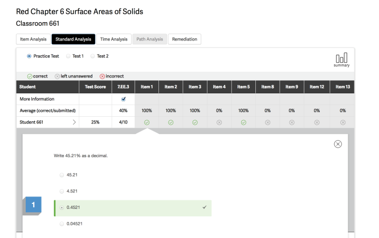Viewport: 379px width, 238px height.
Task: Click Student 661's unanswered mark for Item 8
Action: (x=267, y=122)
